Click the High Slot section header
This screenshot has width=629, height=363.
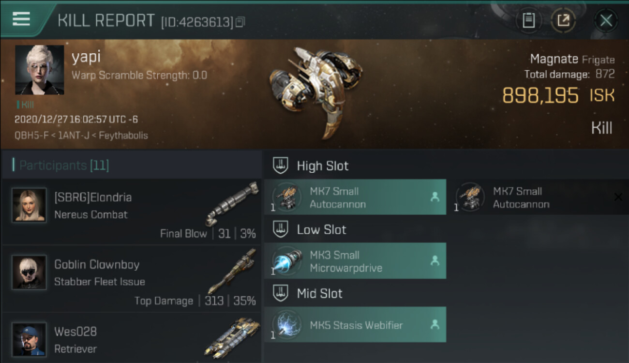click(x=323, y=166)
